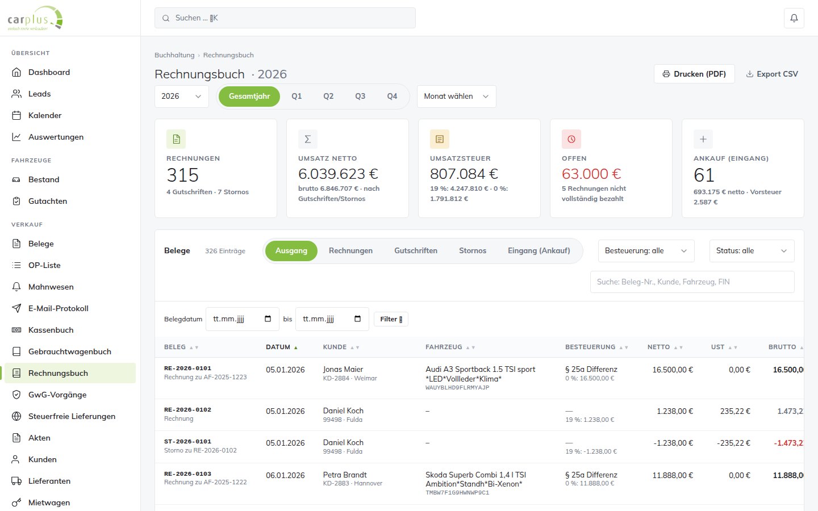Screen dimensions: 818x511
Task: Switch to the Eingang (Ankauf) tab
Action: [x=539, y=251]
